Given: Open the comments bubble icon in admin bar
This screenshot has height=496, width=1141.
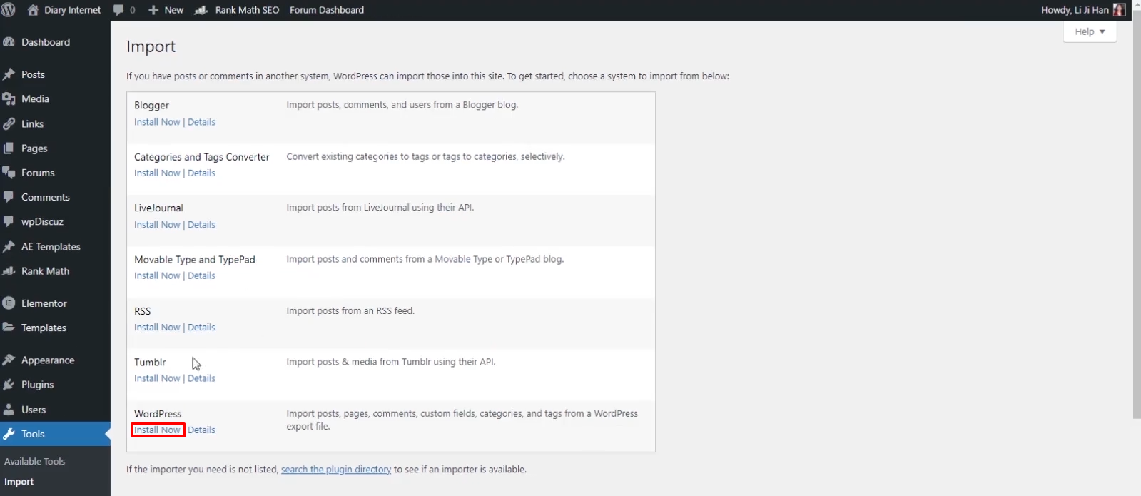Looking at the screenshot, I should 118,10.
